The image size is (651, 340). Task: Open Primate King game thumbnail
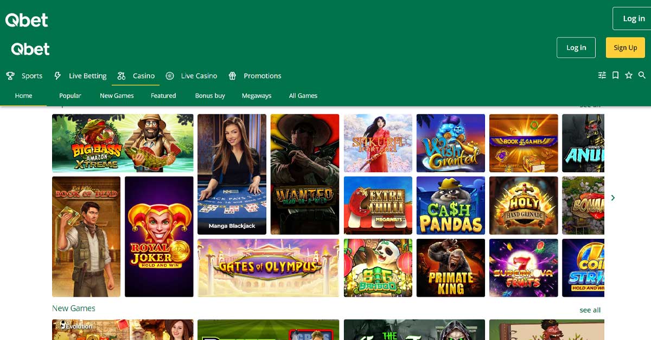[451, 268]
